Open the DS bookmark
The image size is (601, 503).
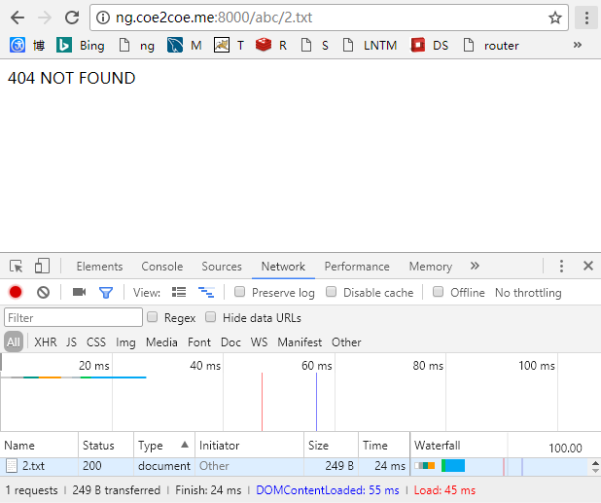(x=429, y=45)
